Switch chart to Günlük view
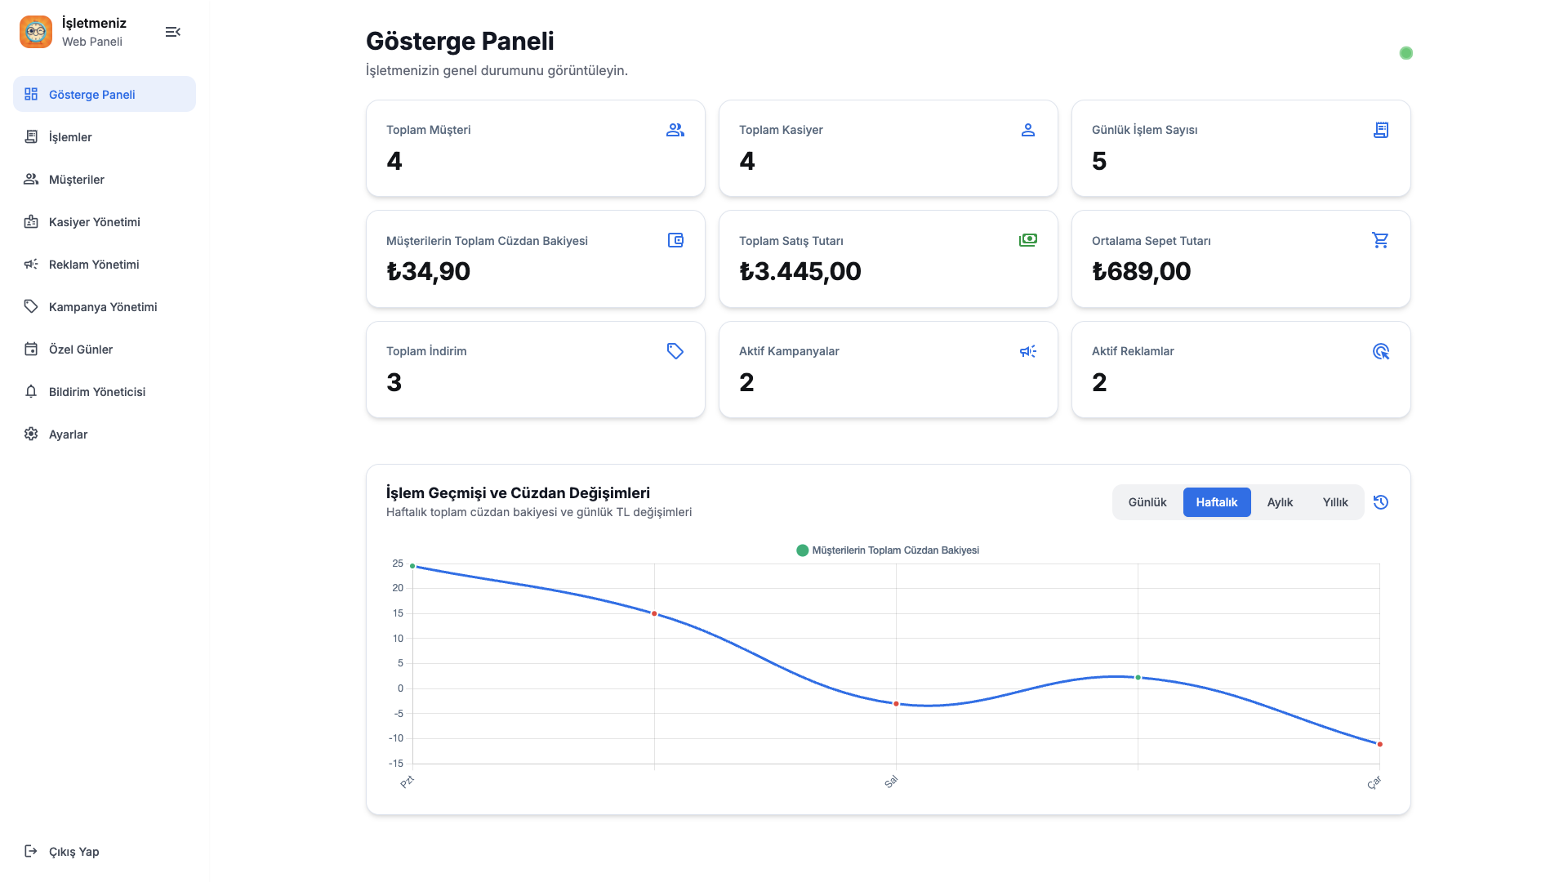This screenshot has width=1568, height=882. pos(1147,502)
